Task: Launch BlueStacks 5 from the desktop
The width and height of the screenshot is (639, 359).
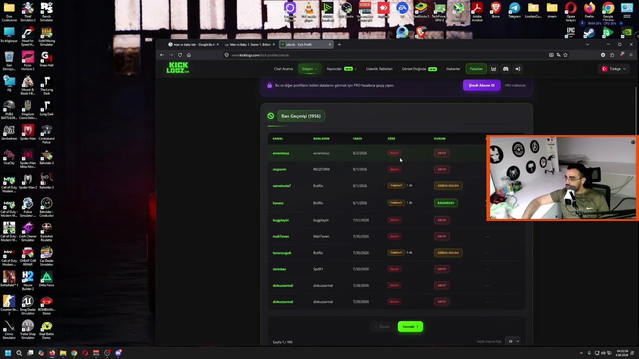Action: tap(421, 10)
